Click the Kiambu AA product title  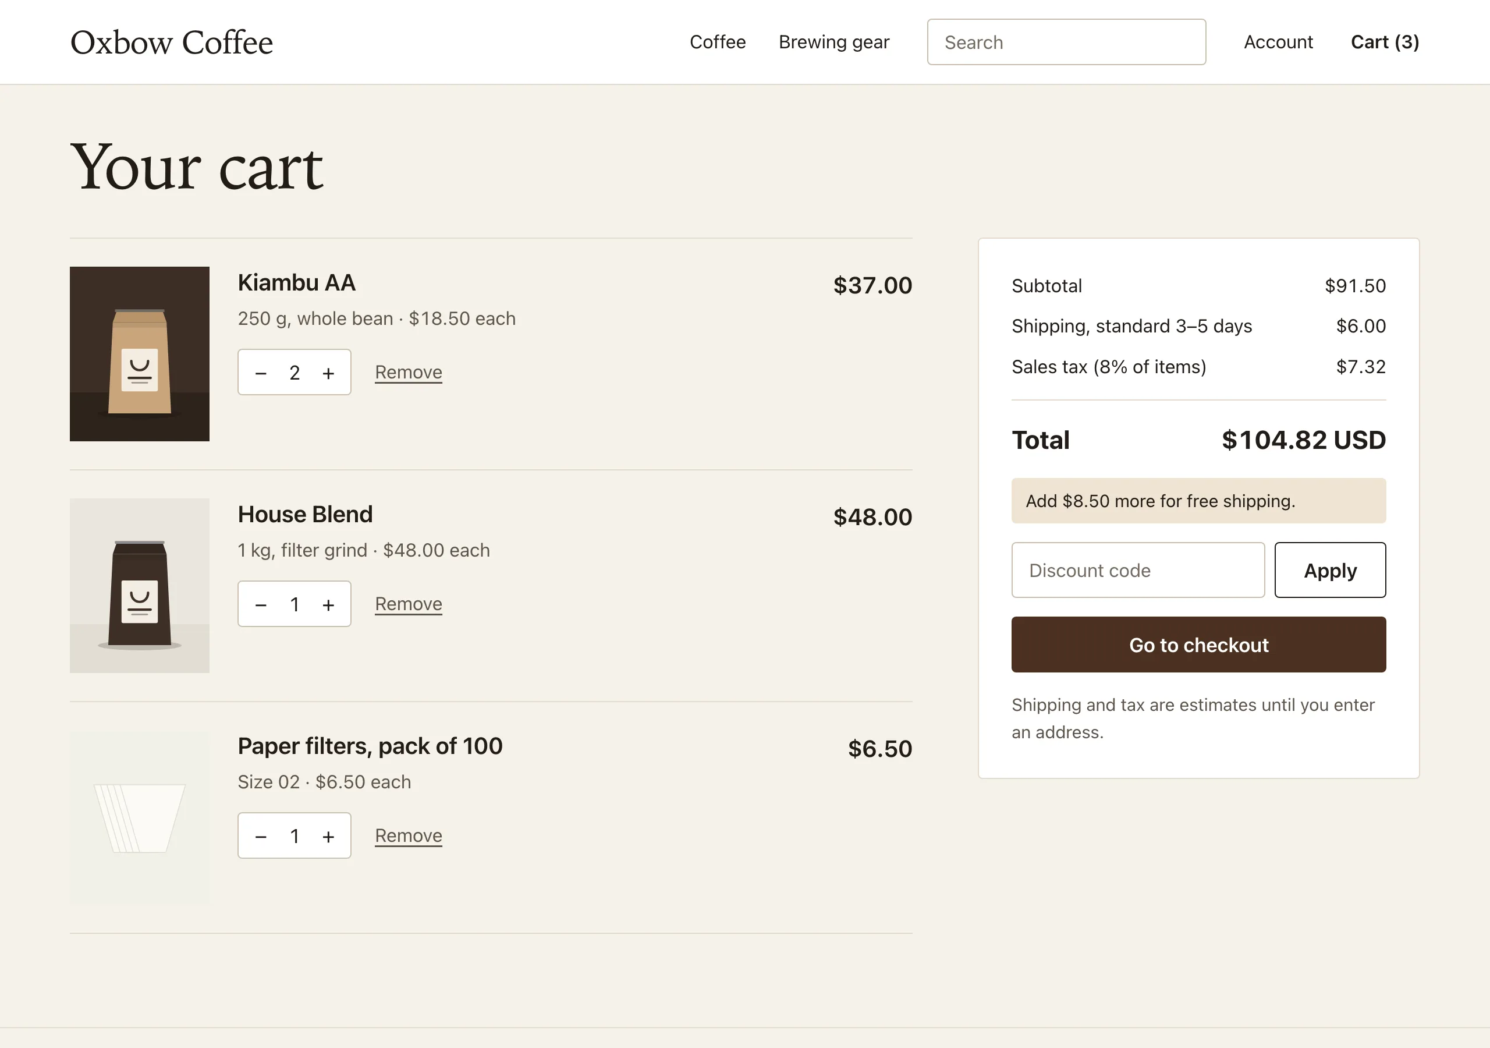click(x=297, y=283)
